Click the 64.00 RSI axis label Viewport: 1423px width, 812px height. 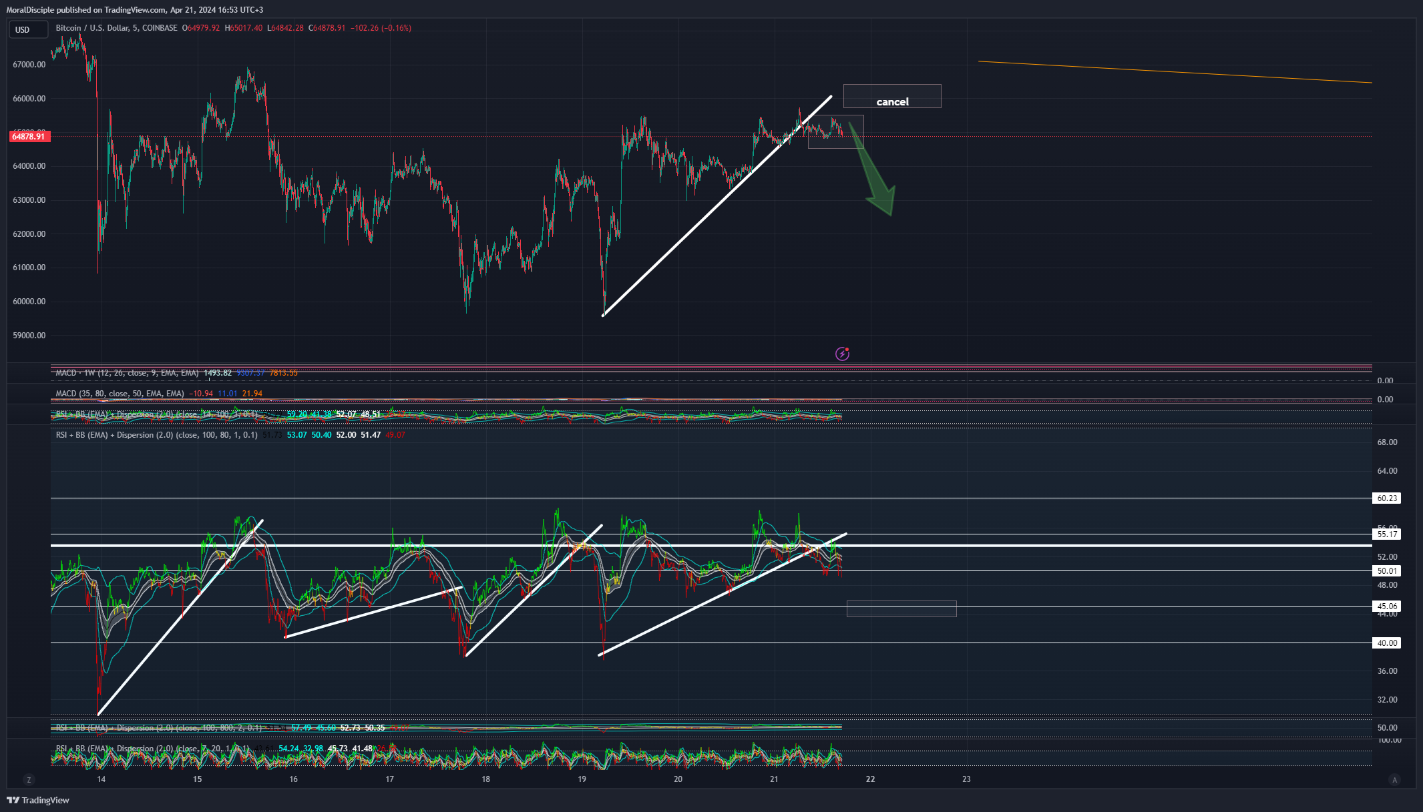coord(1387,471)
